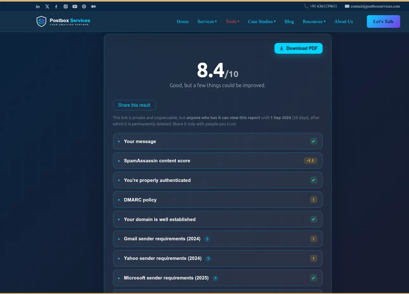The height and width of the screenshot is (294, 409).
Task: Expand the SpamAssassin content score arrow
Action: pos(119,161)
